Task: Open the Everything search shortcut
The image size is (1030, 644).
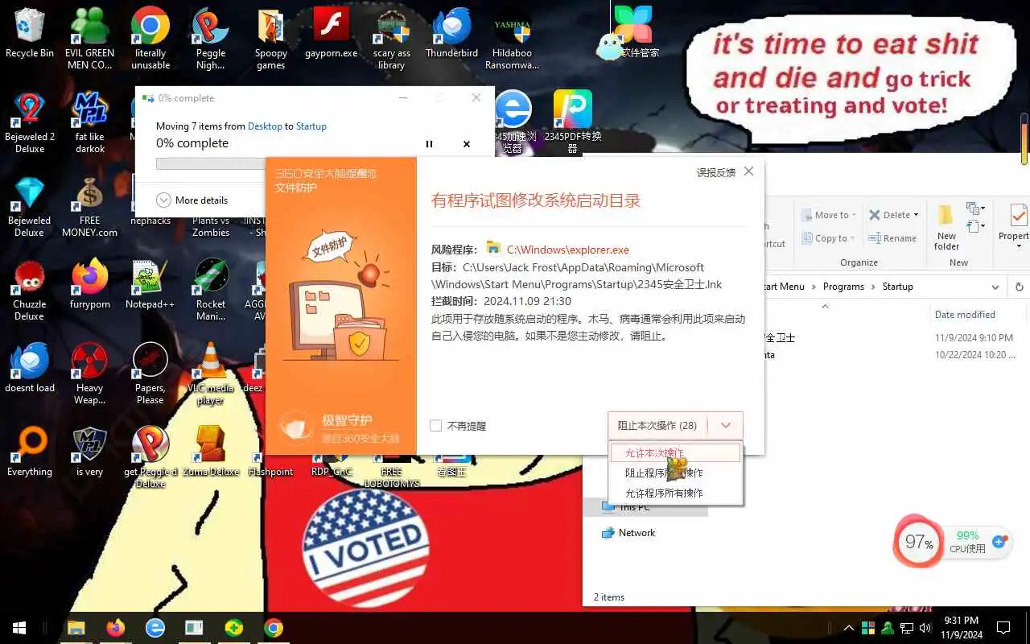Action: 30,451
